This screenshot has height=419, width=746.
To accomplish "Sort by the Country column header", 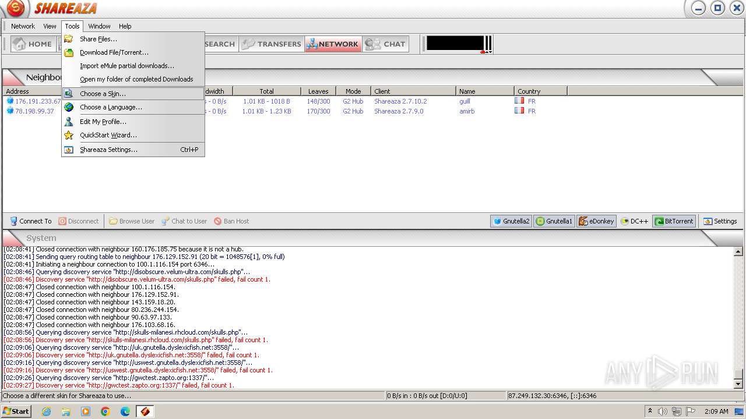I will pyautogui.click(x=541, y=91).
